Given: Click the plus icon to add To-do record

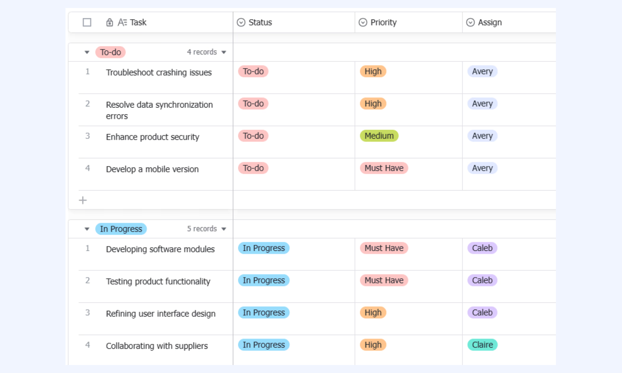Looking at the screenshot, I should click(x=83, y=200).
